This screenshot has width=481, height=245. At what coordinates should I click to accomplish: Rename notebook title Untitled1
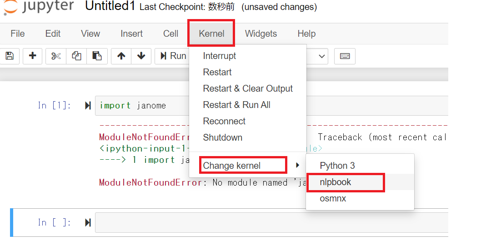(x=110, y=6)
